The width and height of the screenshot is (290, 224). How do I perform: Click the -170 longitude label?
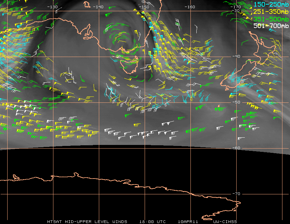(236, 7)
